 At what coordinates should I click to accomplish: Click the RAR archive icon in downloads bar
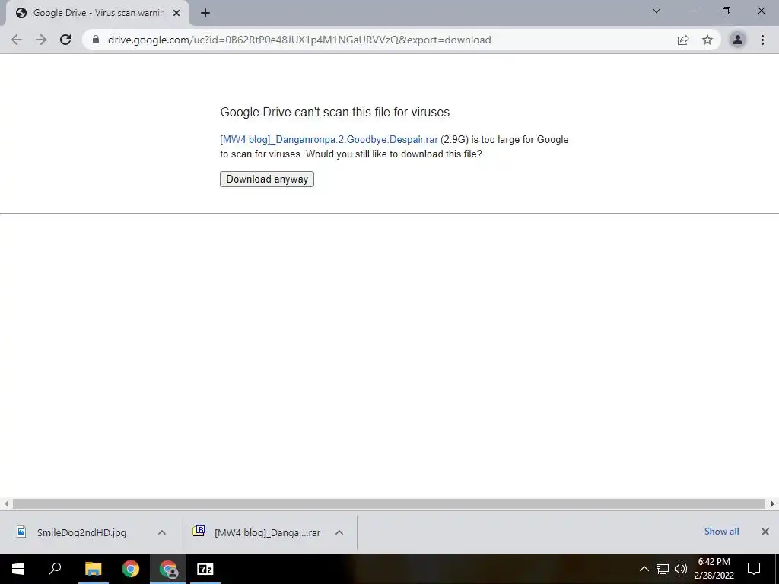[199, 531]
